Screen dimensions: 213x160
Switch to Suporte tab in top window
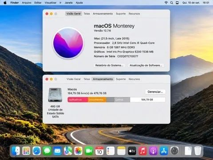click(x=121, y=14)
